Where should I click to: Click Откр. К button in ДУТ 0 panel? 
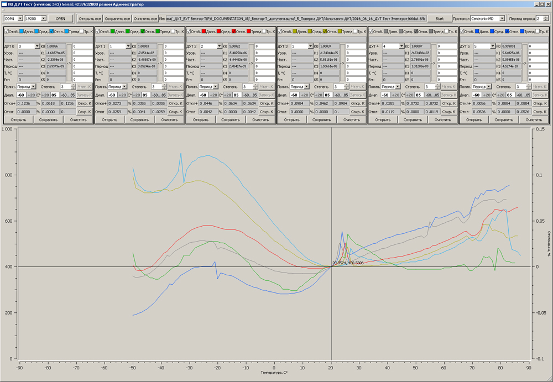[84, 103]
